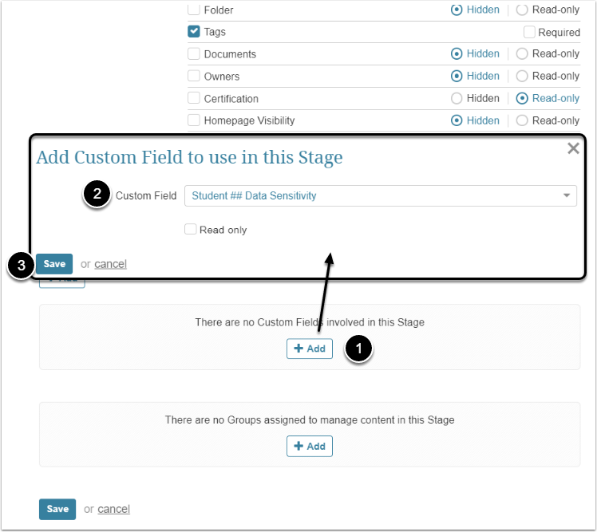Select Read-only for Owners
Screen dimensions: 597x532
coord(522,77)
